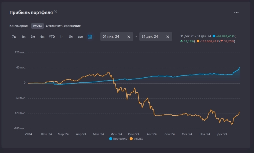The width and height of the screenshot is (254, 153).
Task: Choose the 6м time range
Action: pos(42,37)
